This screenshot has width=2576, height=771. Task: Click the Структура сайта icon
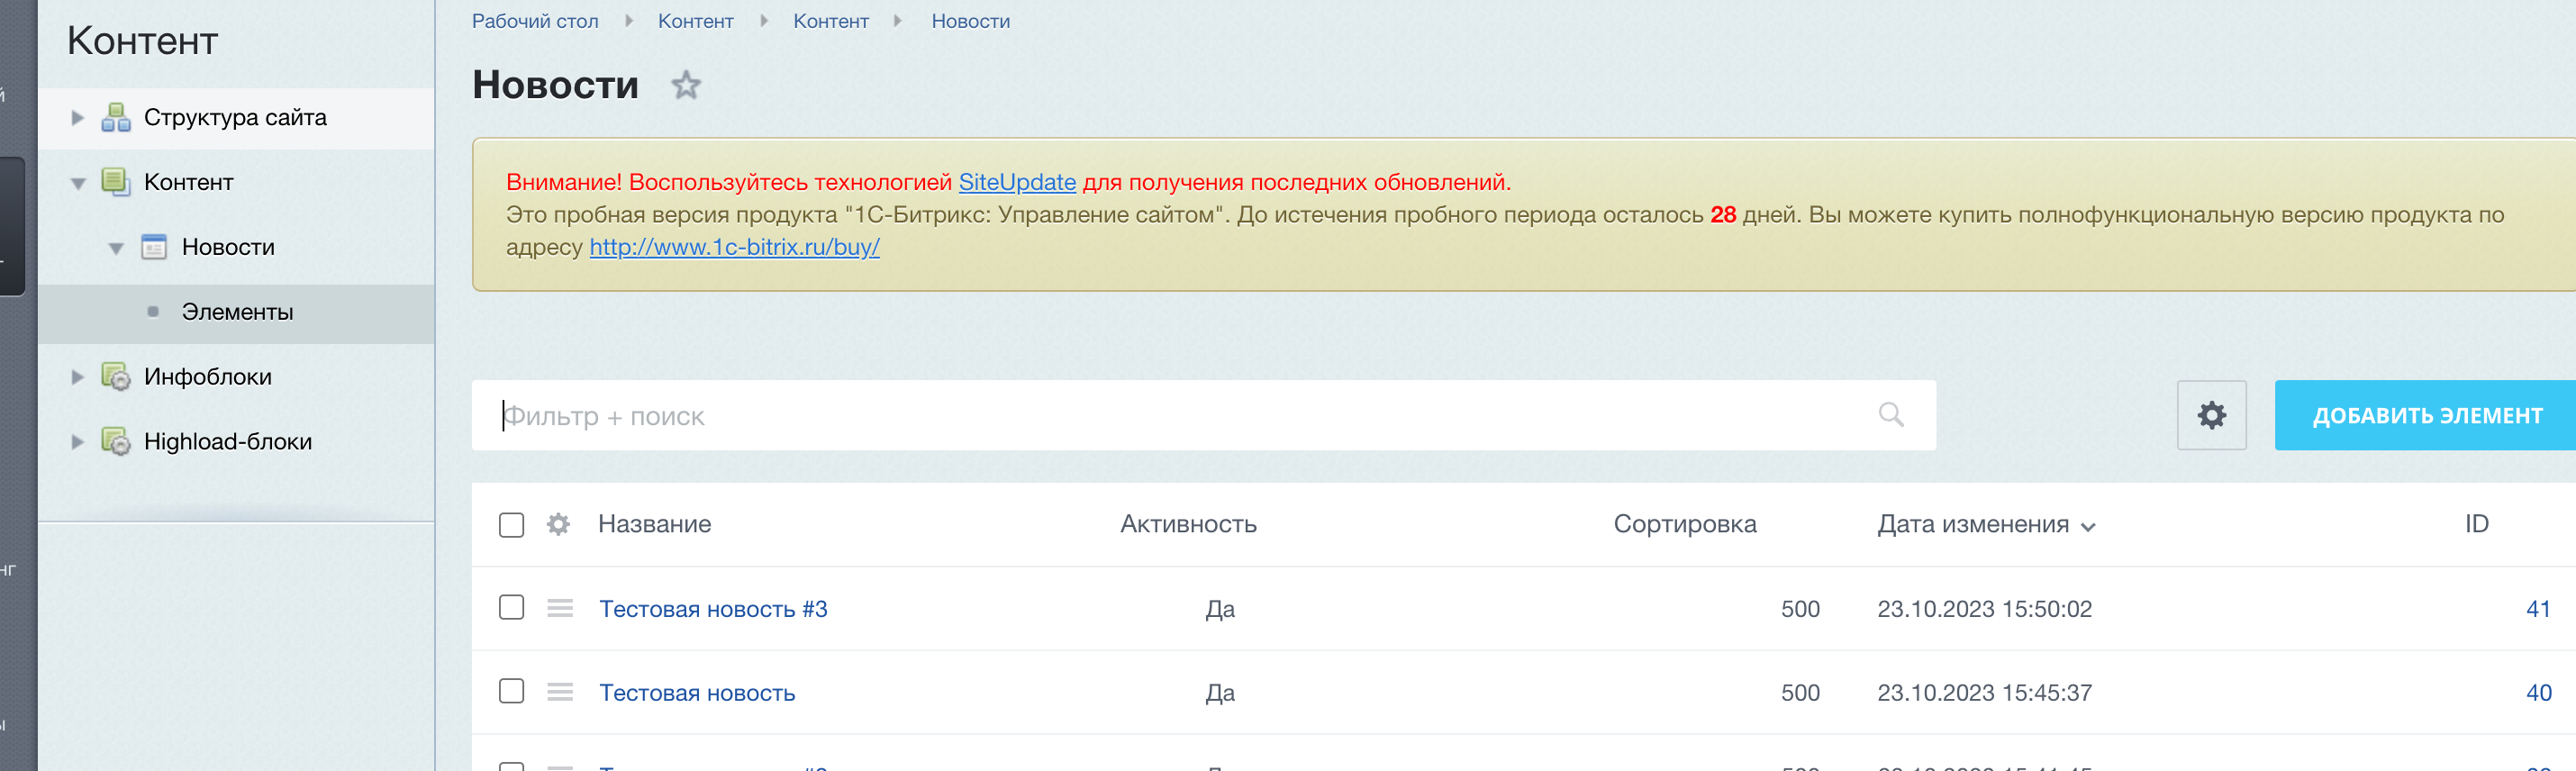116,117
